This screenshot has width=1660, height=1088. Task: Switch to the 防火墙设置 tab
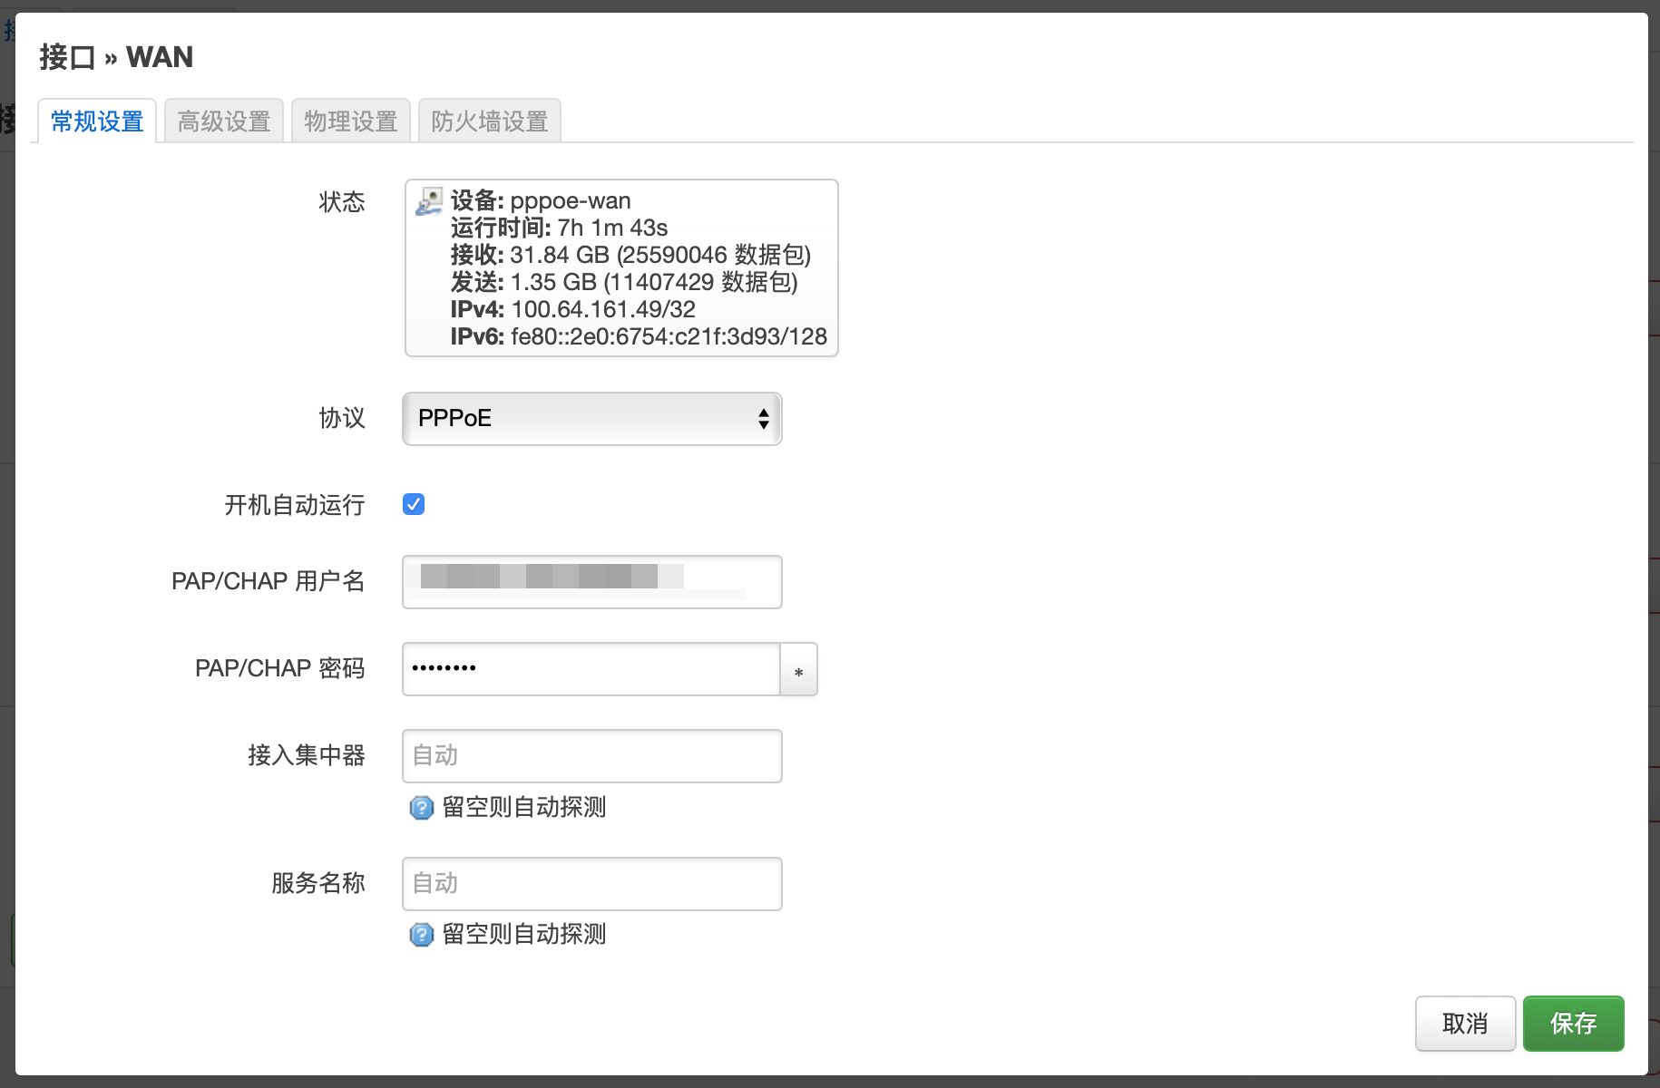tap(490, 121)
